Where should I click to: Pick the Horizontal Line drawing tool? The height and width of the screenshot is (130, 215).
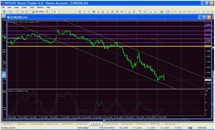point(70,12)
